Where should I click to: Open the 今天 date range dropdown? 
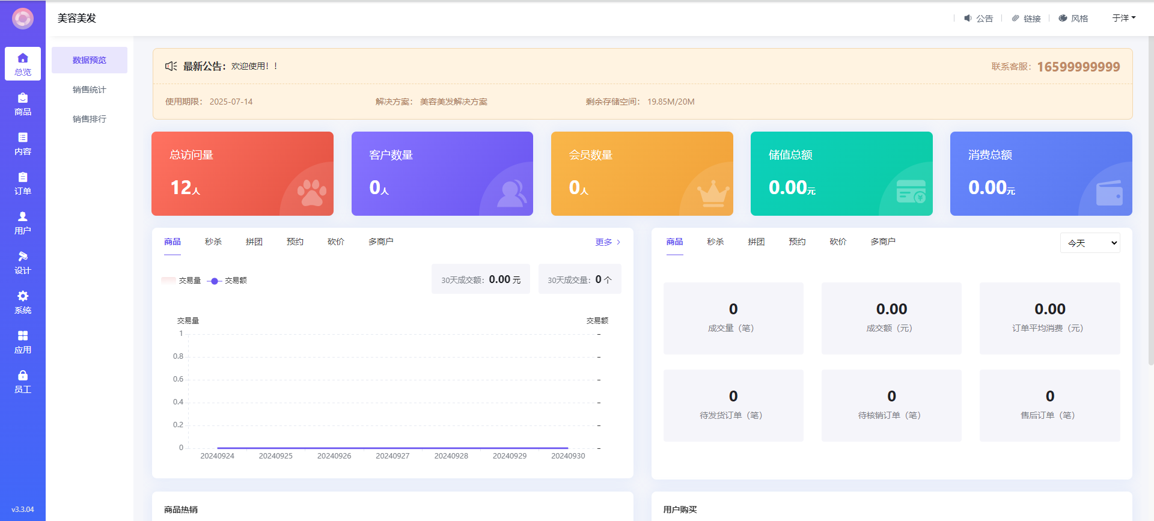[x=1090, y=243]
